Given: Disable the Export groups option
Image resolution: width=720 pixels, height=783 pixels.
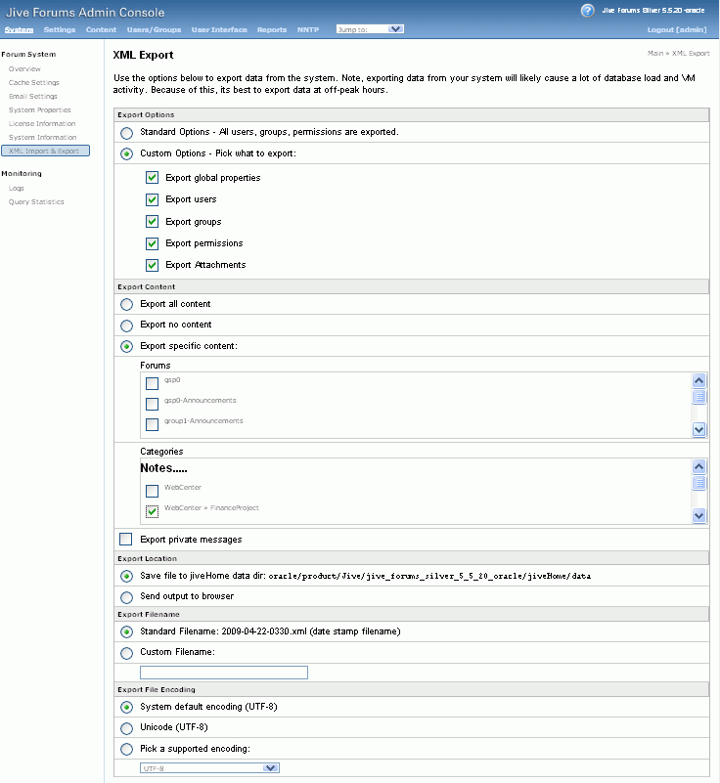Looking at the screenshot, I should [x=152, y=221].
